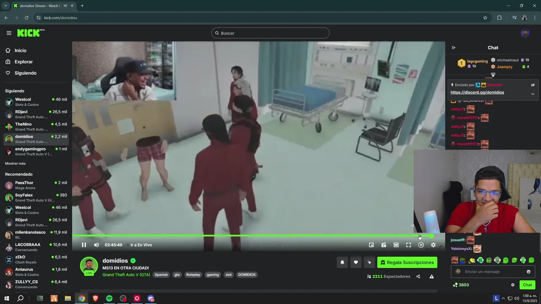
Task: Click lagcgaming top gifter name
Action: (477, 61)
